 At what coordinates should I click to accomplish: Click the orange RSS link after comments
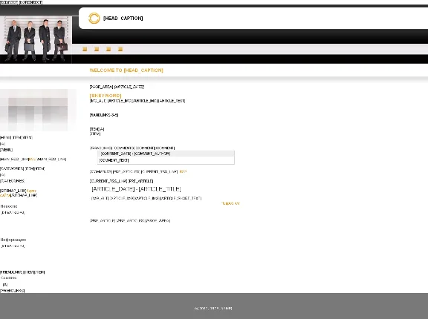(x=183, y=171)
